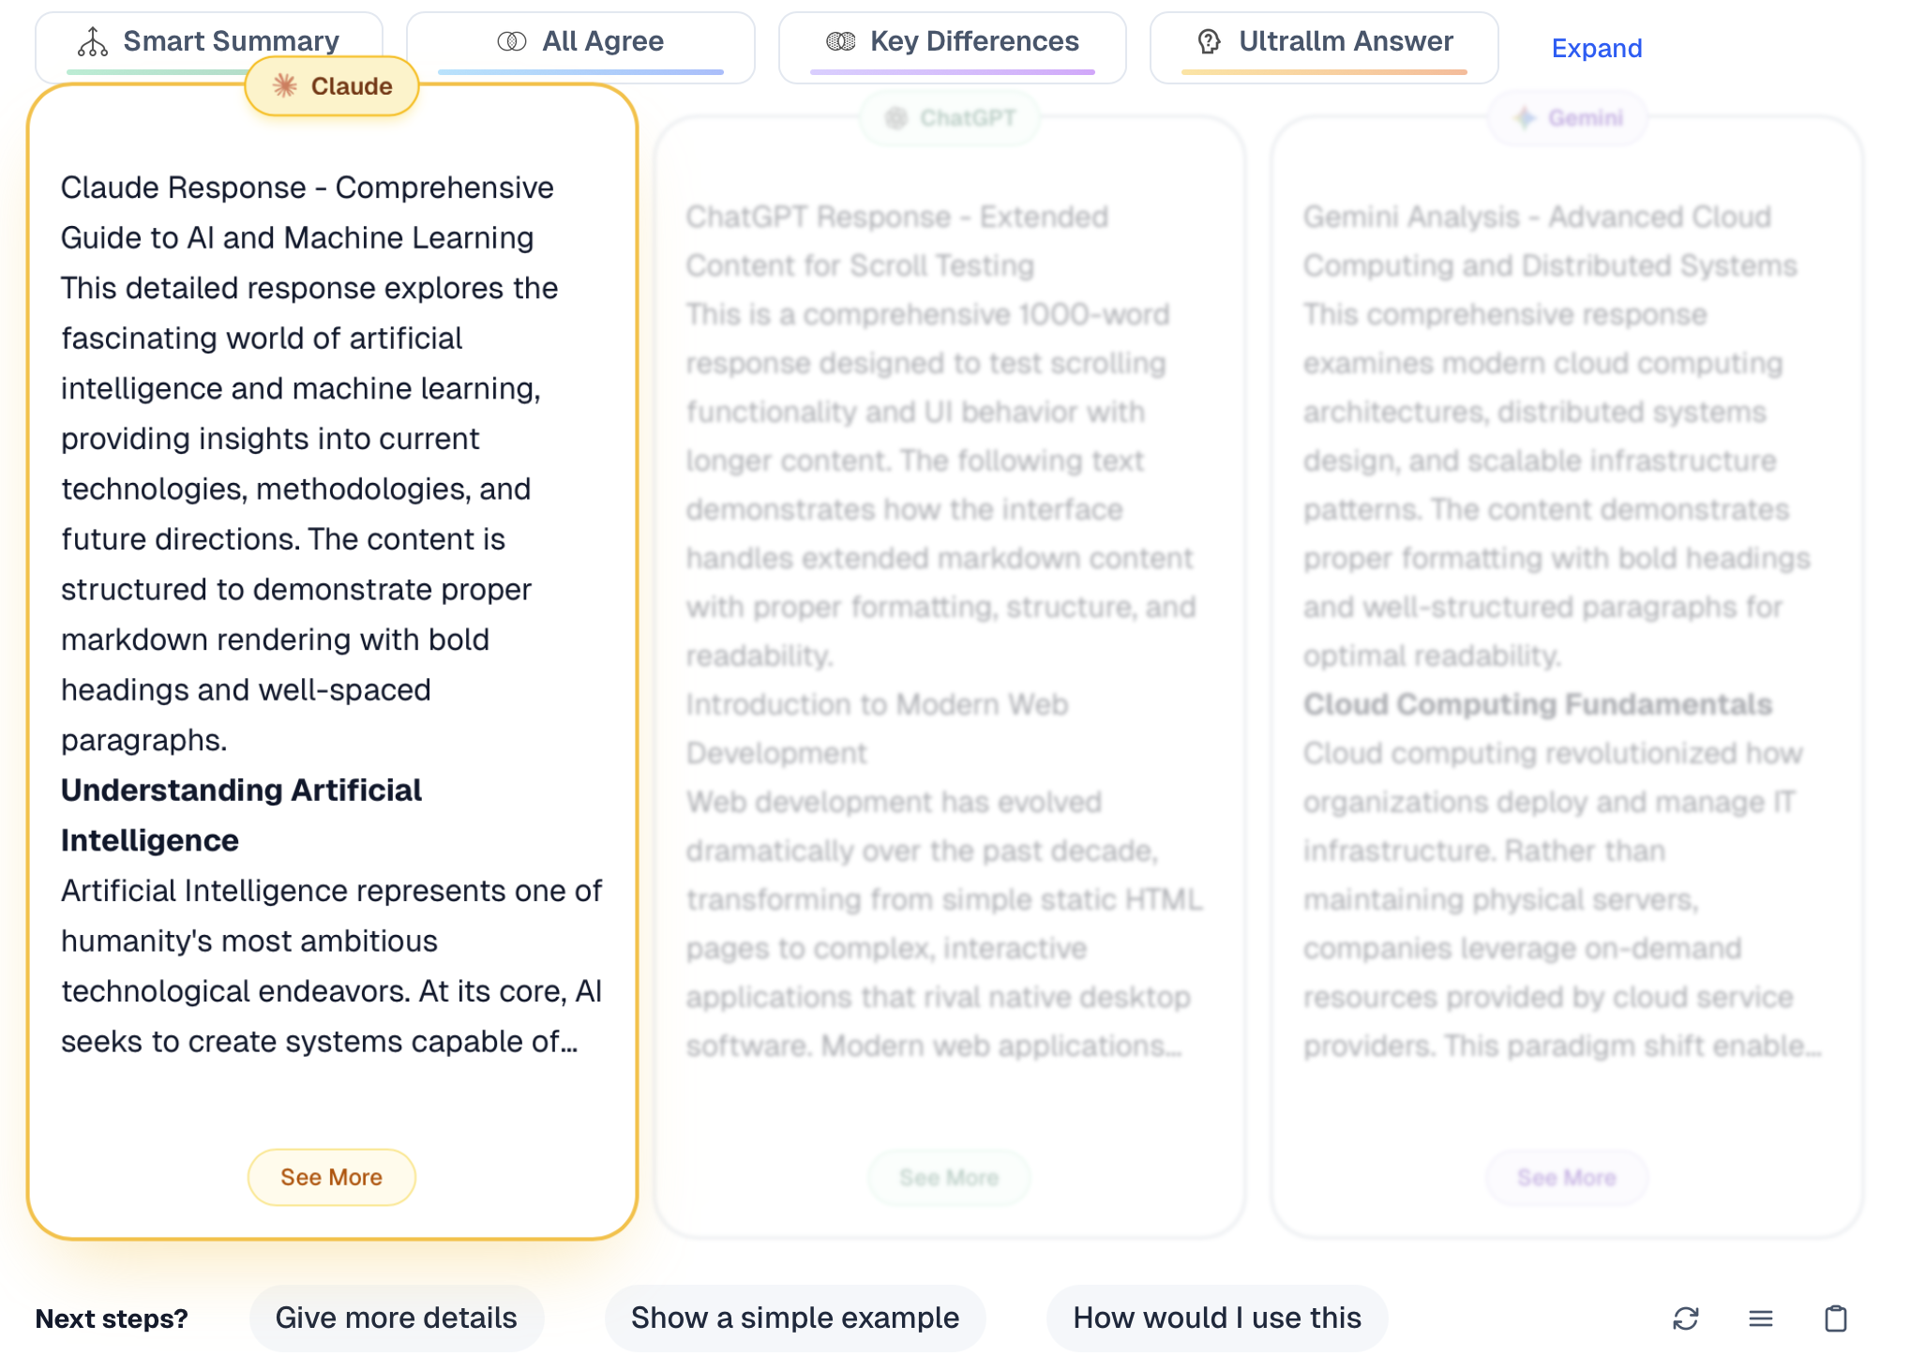Toggle the ChatGPT panel badge
Image resolution: width=1911 pixels, height=1371 pixels.
click(950, 118)
